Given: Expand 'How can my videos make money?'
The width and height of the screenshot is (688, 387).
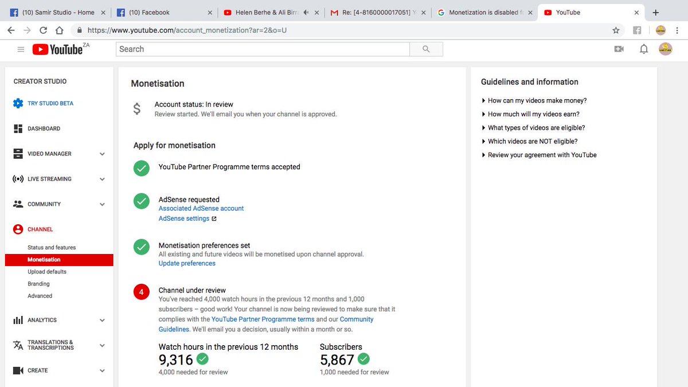Looking at the screenshot, I should click(534, 100).
